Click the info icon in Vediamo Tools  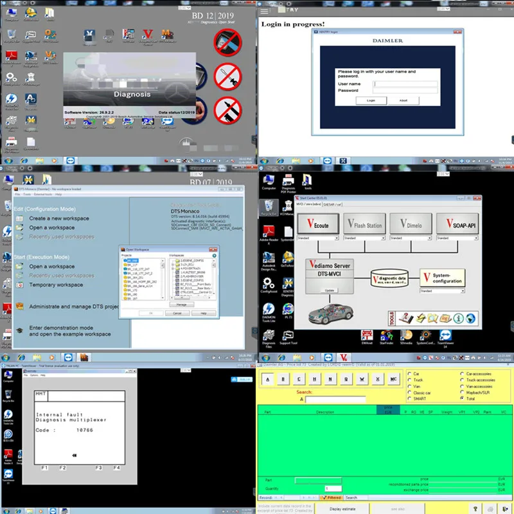458,318
